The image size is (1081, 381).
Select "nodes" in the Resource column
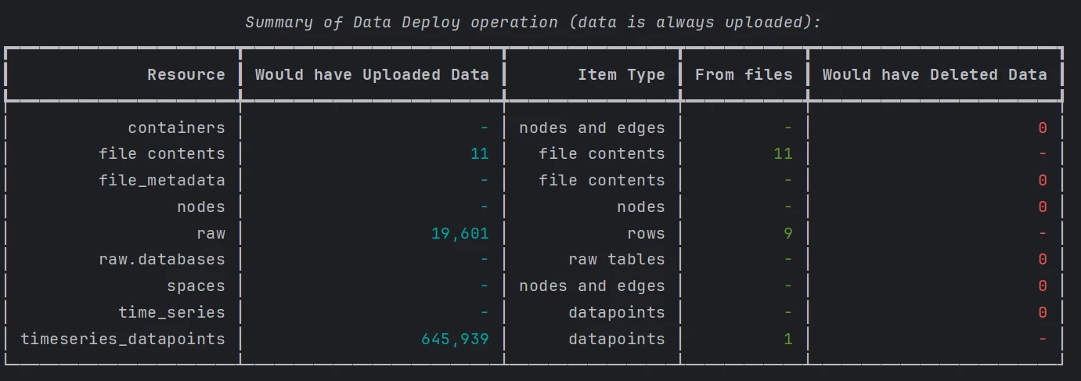pyautogui.click(x=200, y=207)
